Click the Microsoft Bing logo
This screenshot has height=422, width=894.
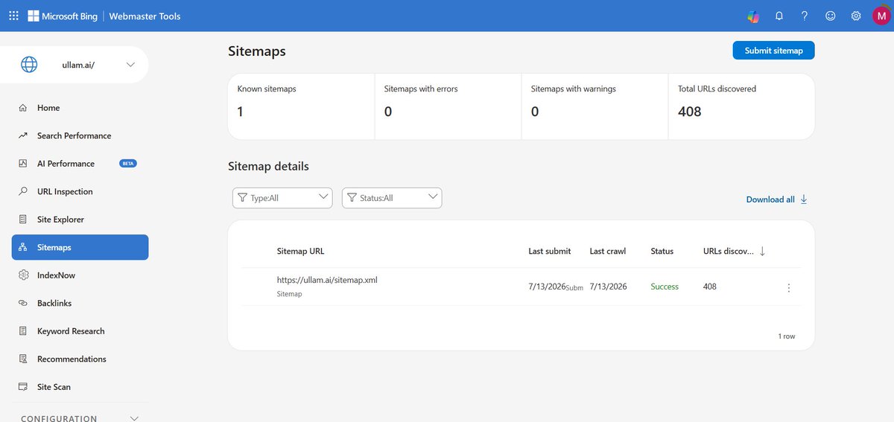[63, 16]
